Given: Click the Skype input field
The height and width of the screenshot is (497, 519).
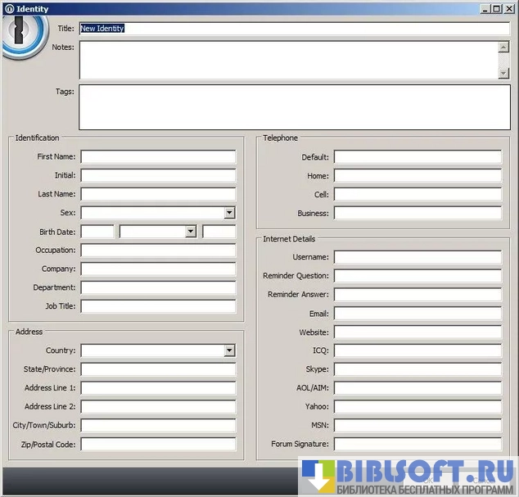Looking at the screenshot, I should (417, 369).
